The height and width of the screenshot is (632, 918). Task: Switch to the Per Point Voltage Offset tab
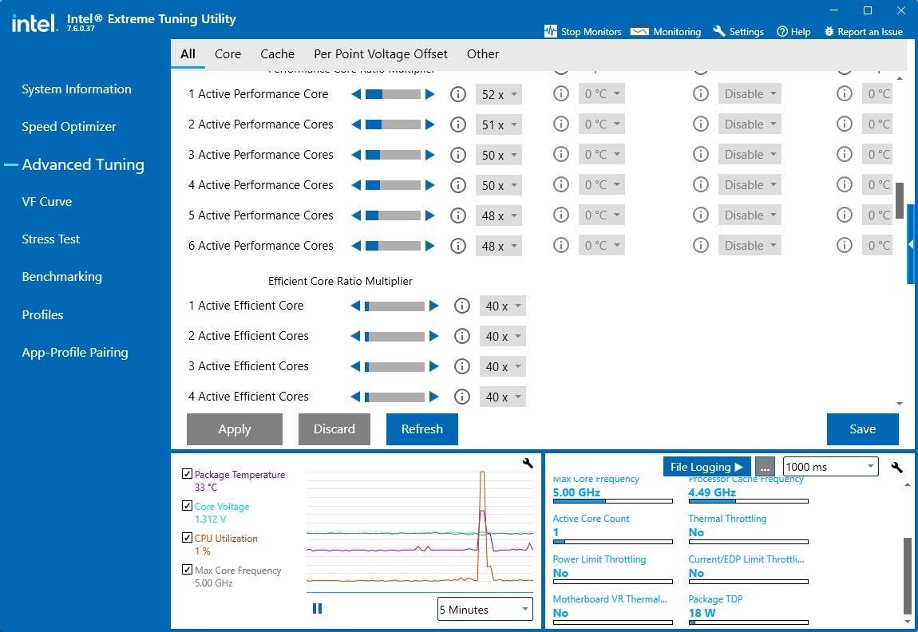(380, 54)
